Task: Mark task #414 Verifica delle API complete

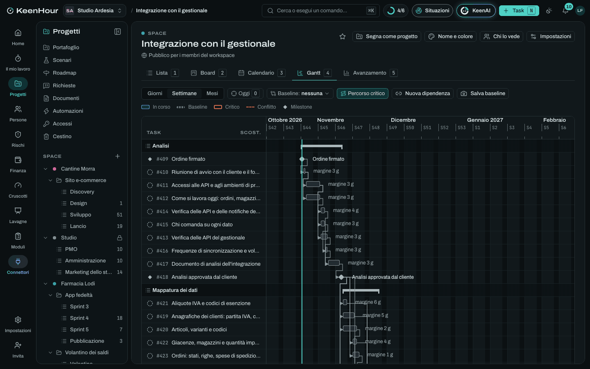Action: pos(150,212)
